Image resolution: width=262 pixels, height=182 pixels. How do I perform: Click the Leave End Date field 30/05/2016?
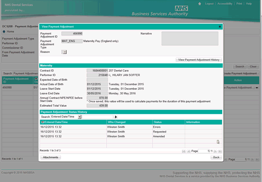(x=97, y=94)
